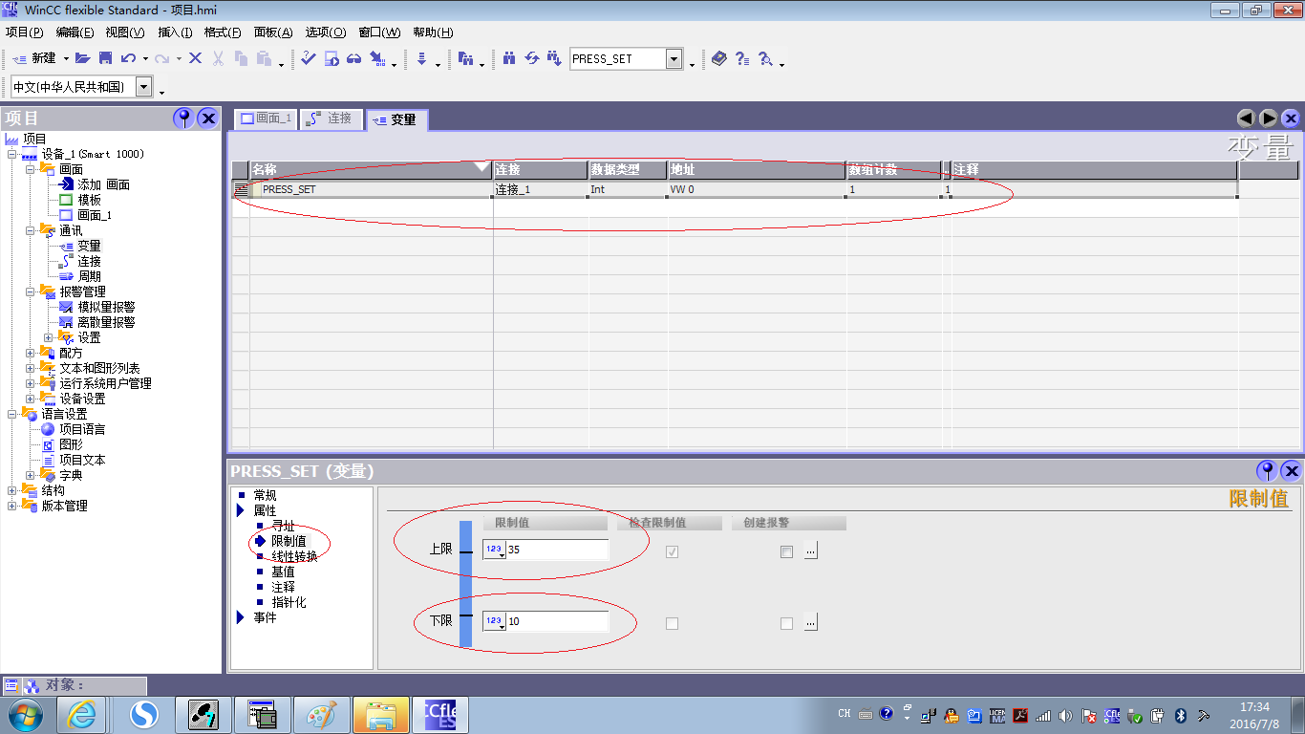This screenshot has height=734, width=1305.
Task: Click the lower limit value field 10
Action: [557, 621]
